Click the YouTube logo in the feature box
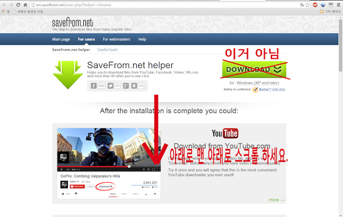Screen dimensions: 343x217 pyautogui.click(x=225, y=133)
